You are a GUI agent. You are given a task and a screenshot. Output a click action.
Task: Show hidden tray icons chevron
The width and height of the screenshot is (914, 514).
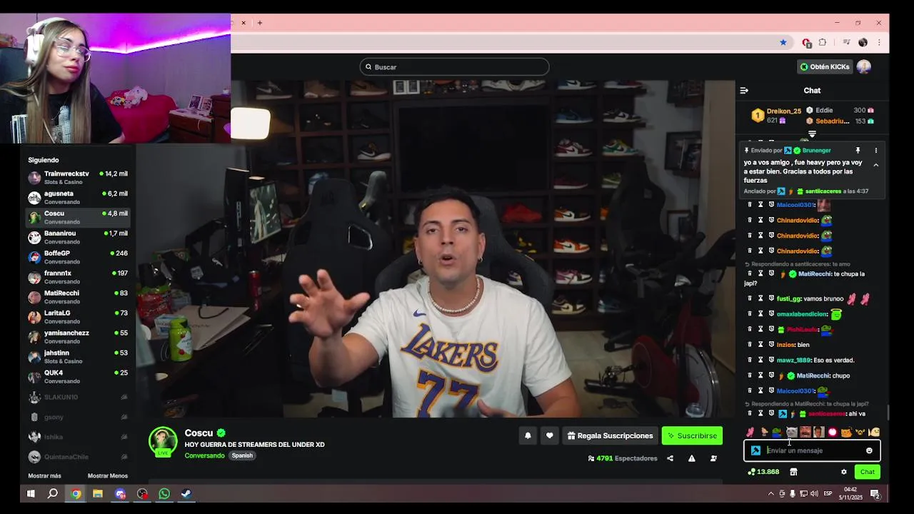point(770,493)
